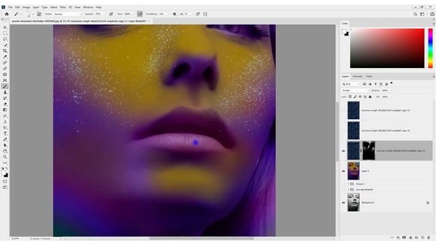
Task: Create a new group folder icon
Action: [x=416, y=238]
